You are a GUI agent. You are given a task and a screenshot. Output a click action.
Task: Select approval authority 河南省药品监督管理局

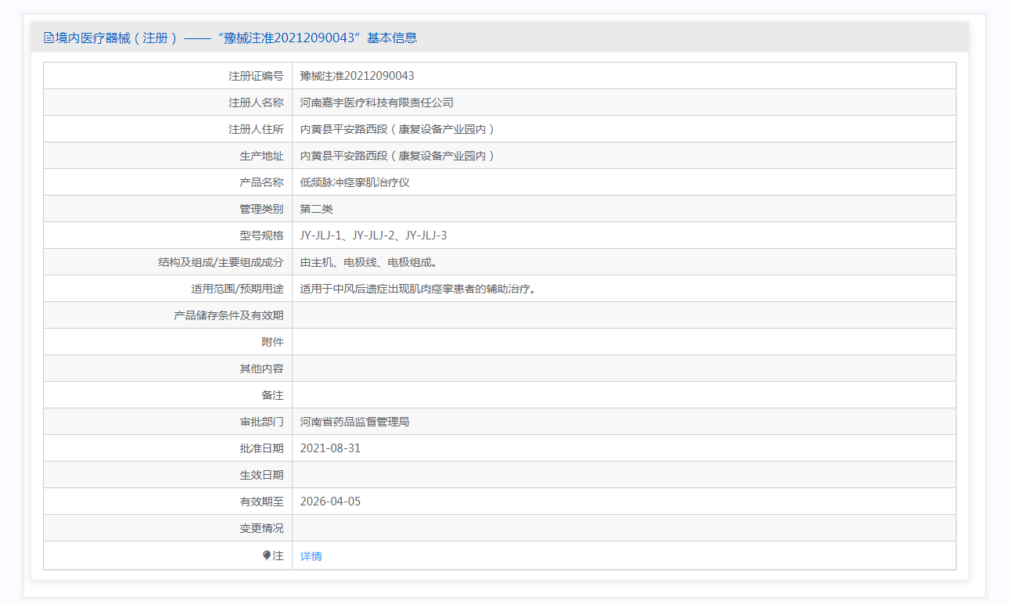[x=354, y=422]
